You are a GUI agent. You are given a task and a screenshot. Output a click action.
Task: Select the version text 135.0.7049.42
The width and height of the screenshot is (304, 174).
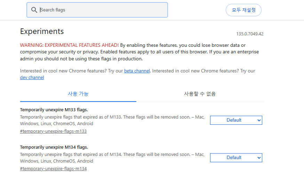250,34
